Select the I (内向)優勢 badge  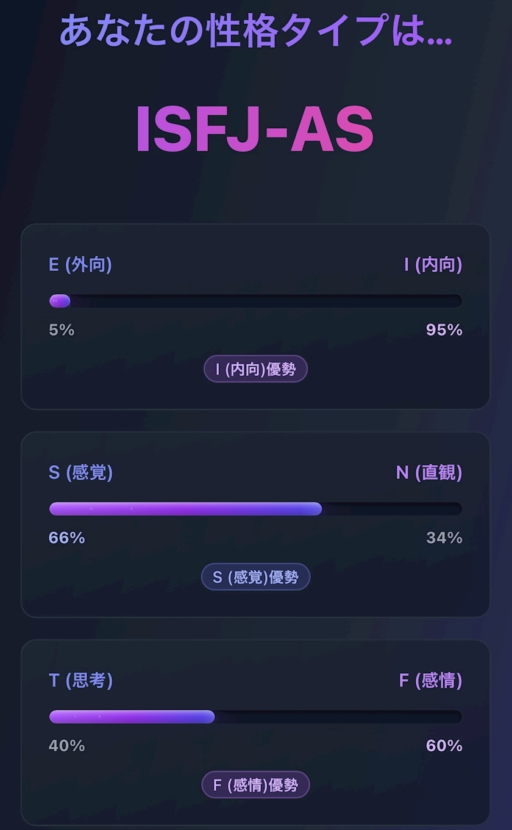(x=255, y=369)
